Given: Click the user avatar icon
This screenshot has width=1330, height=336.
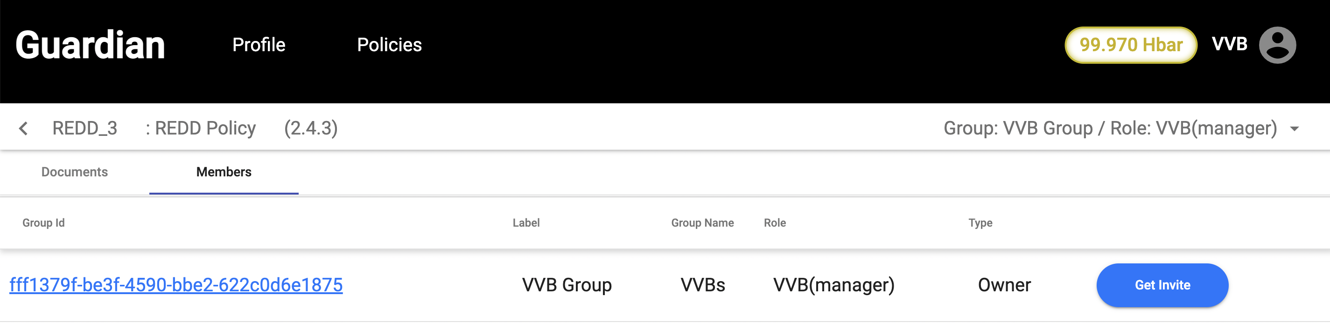Looking at the screenshot, I should [x=1277, y=45].
